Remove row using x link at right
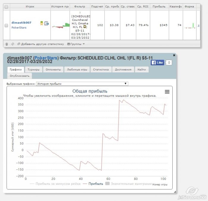 (198, 25)
